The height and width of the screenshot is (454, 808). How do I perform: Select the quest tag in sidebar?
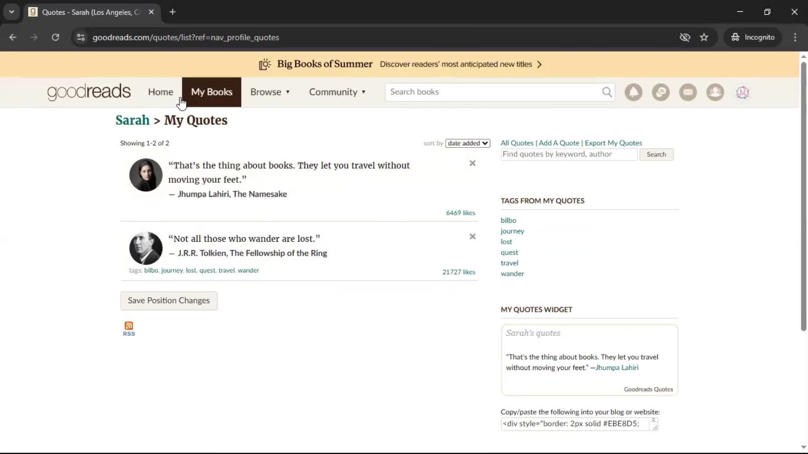(509, 252)
